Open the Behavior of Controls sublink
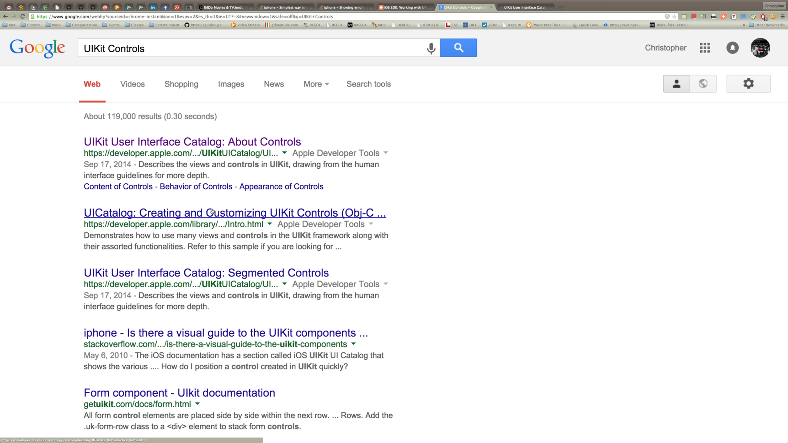 point(196,186)
